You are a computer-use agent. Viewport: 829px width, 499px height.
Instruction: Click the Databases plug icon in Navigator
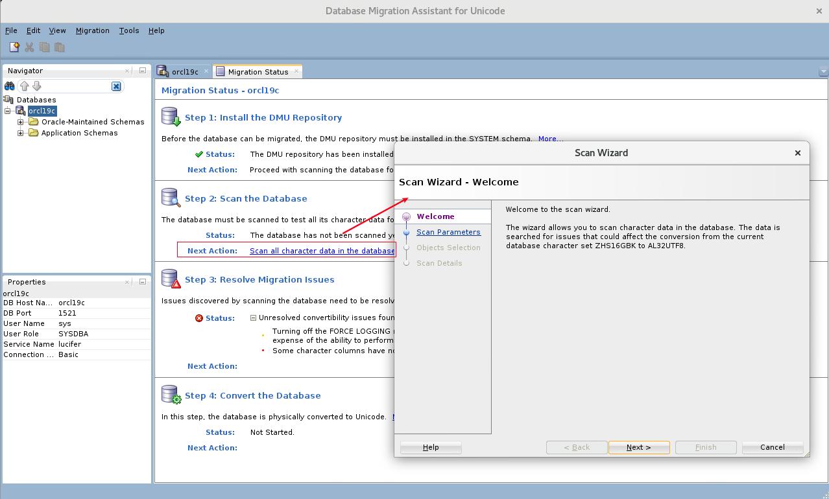point(8,100)
